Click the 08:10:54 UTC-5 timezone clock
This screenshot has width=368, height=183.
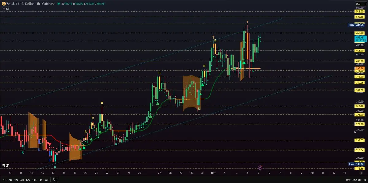click(356, 180)
